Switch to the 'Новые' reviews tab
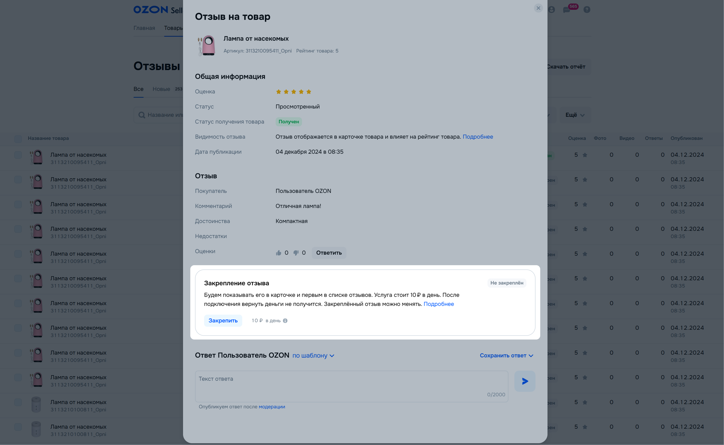This screenshot has width=724, height=445. click(x=161, y=89)
